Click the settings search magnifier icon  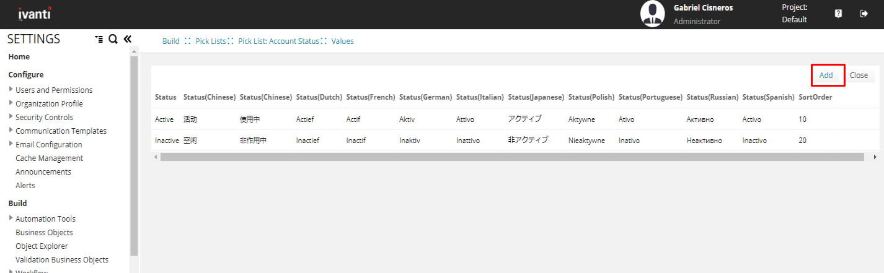tap(113, 39)
